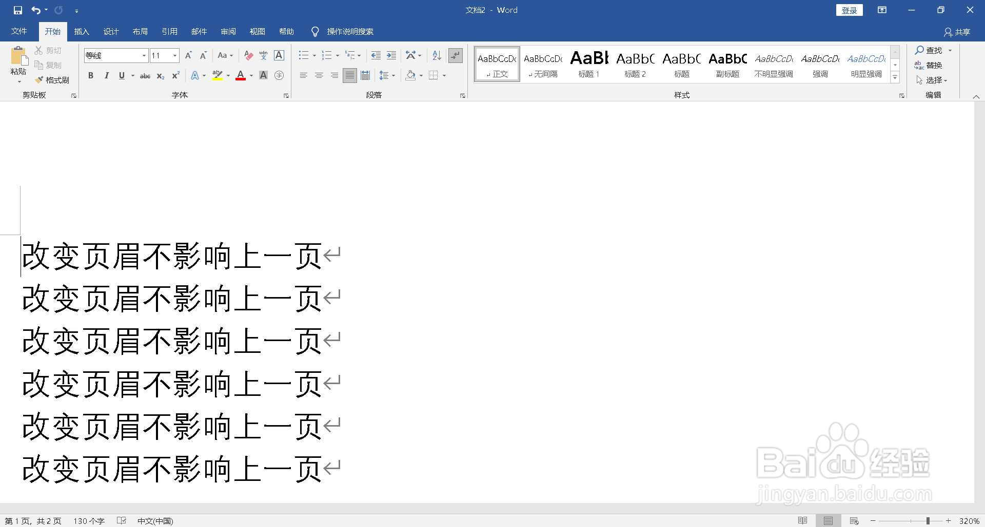Open the File (文件) tab

click(19, 32)
